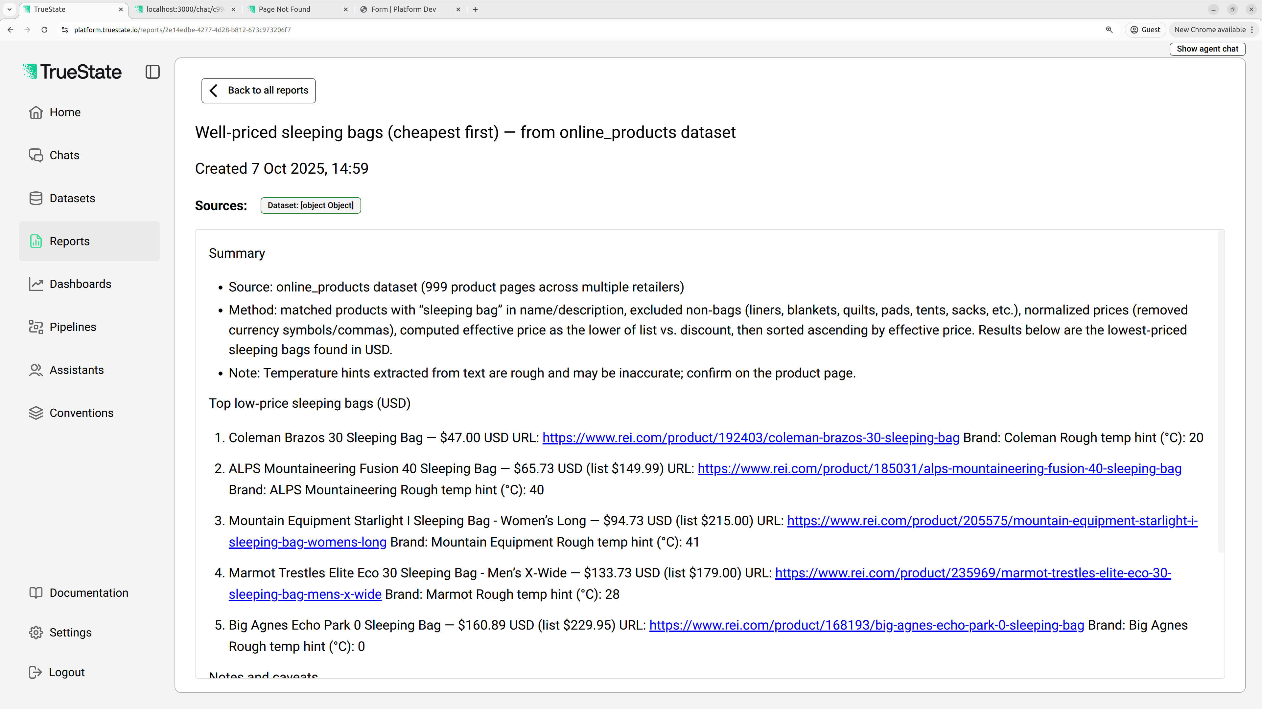Click the Logout icon
Screen dimensions: 1262x709
[36, 672]
